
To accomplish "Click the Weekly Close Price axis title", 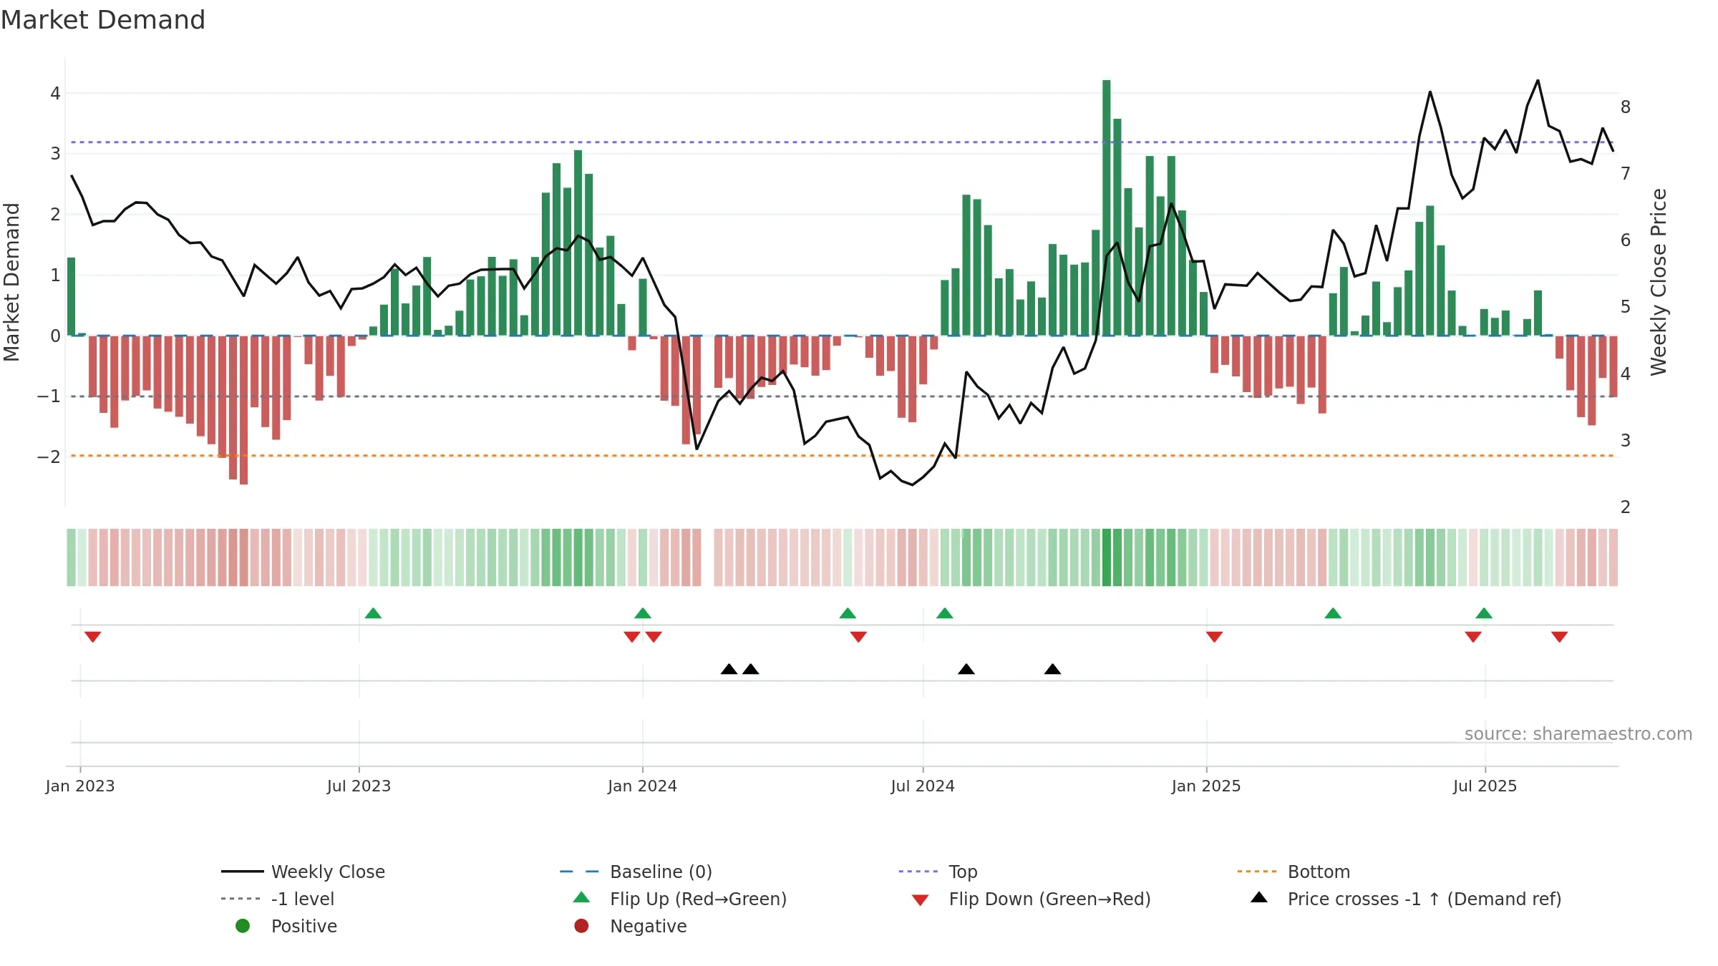I will (x=1659, y=282).
